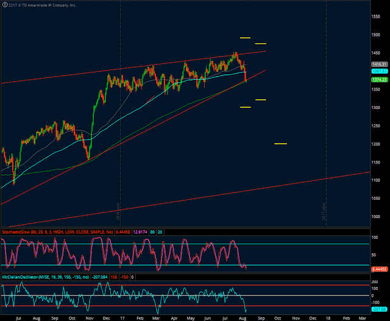Click the McClellanOscillator study label
Image resolution: width=390 pixels, height=321 pixels.
(46, 277)
